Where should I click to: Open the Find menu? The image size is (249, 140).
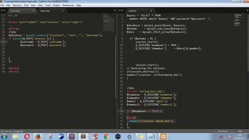pos(26,5)
